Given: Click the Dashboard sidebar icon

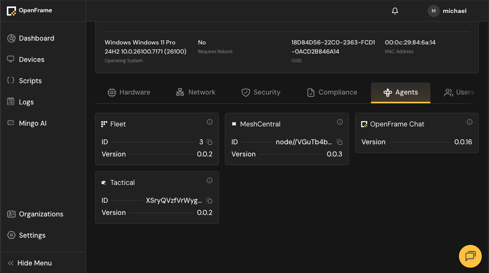Looking at the screenshot, I should tap(11, 38).
